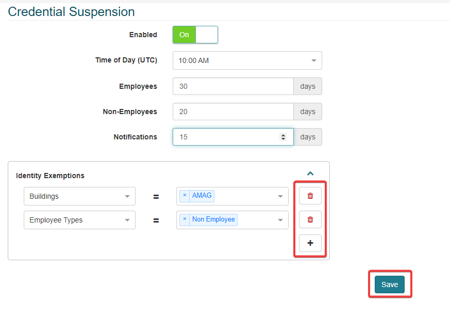Click the Credential Suspension heading

click(x=71, y=12)
